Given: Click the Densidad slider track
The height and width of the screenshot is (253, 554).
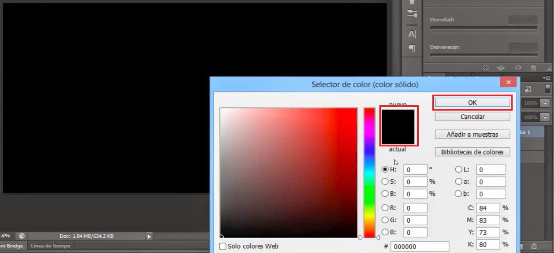Looking at the screenshot, I should pyautogui.click(x=484, y=28).
